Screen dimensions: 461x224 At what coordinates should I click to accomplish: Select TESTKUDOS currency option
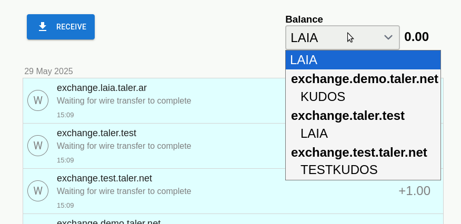(x=339, y=170)
